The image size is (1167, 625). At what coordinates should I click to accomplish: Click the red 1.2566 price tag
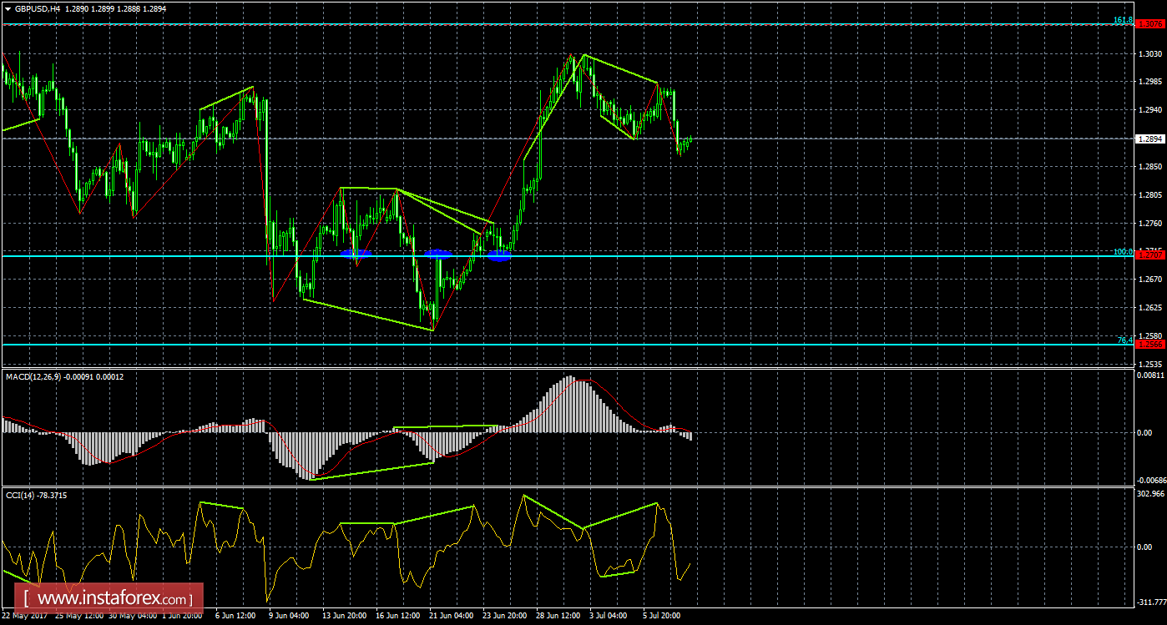[1149, 344]
